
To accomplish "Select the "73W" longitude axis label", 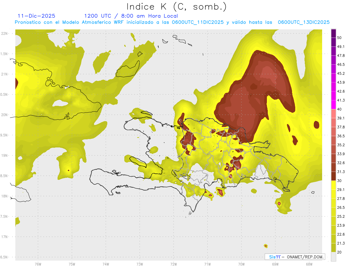I will (x=140, y=264).
